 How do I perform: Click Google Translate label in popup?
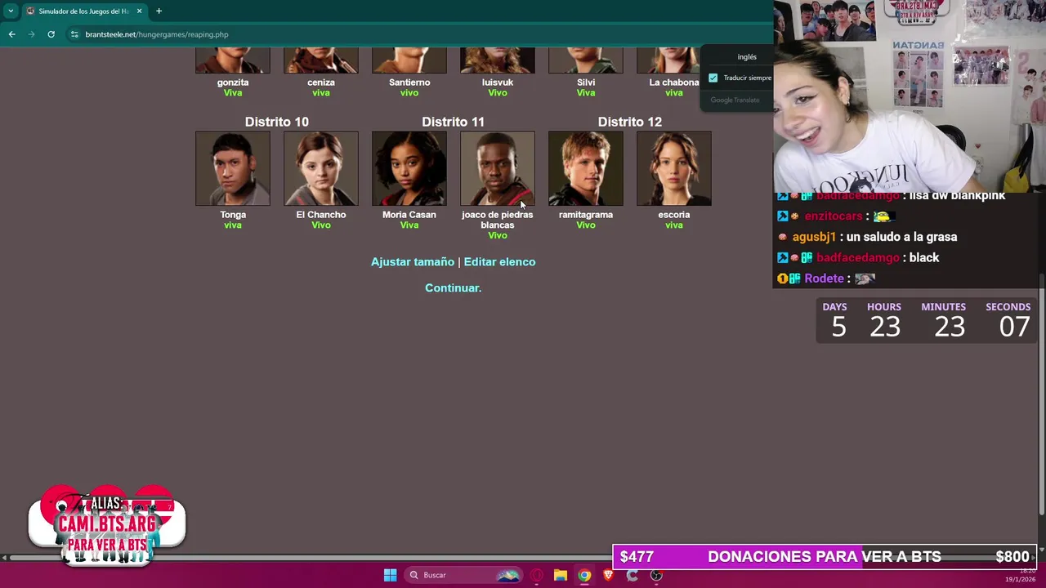(x=735, y=100)
